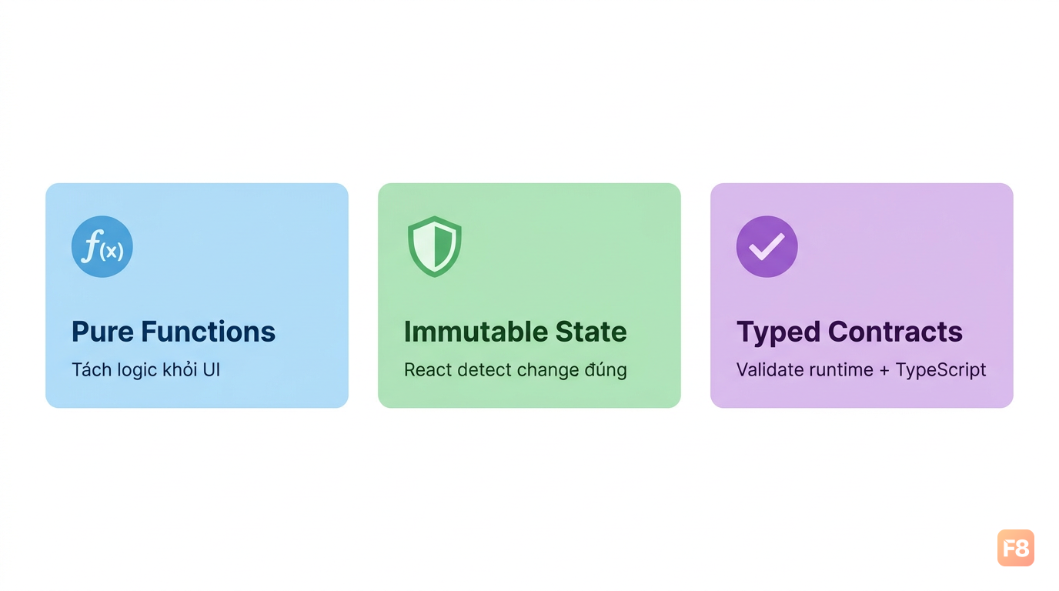Select the green shield icon

(435, 246)
